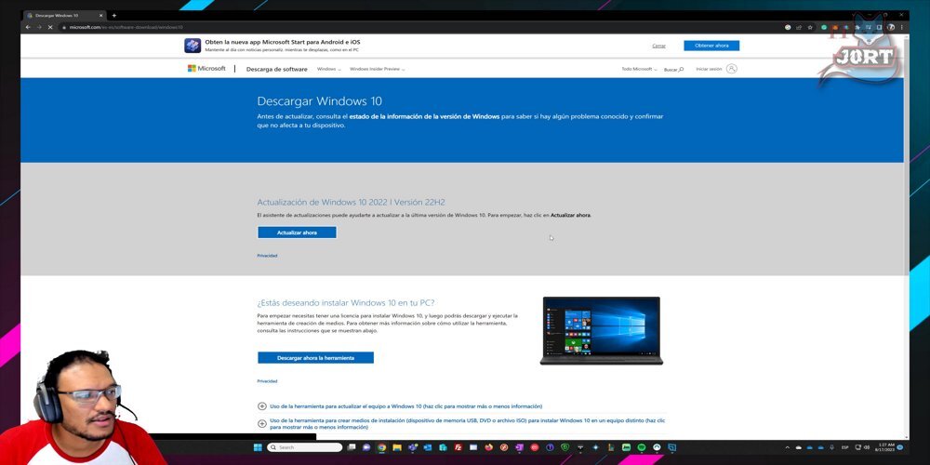Viewport: 930px width, 465px height.
Task: Stop page loading with the X button
Action: [50, 27]
